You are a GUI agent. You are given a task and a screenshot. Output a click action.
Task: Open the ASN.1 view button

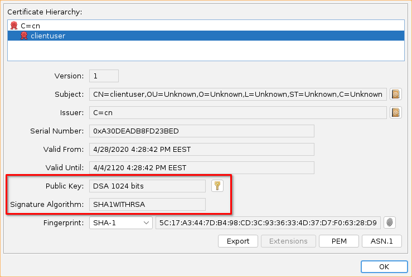382,241
